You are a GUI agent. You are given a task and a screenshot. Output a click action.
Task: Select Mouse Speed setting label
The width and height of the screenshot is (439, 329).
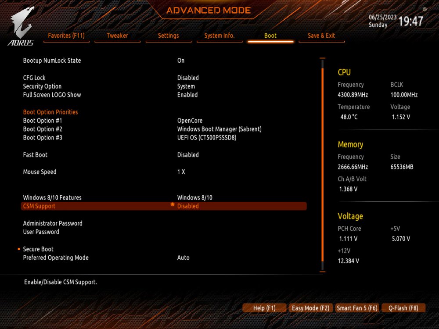40,172
